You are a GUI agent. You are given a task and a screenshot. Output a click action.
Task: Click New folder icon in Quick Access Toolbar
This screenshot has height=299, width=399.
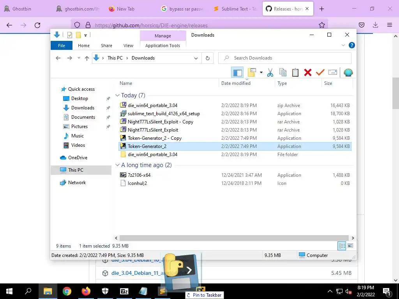[78, 35]
